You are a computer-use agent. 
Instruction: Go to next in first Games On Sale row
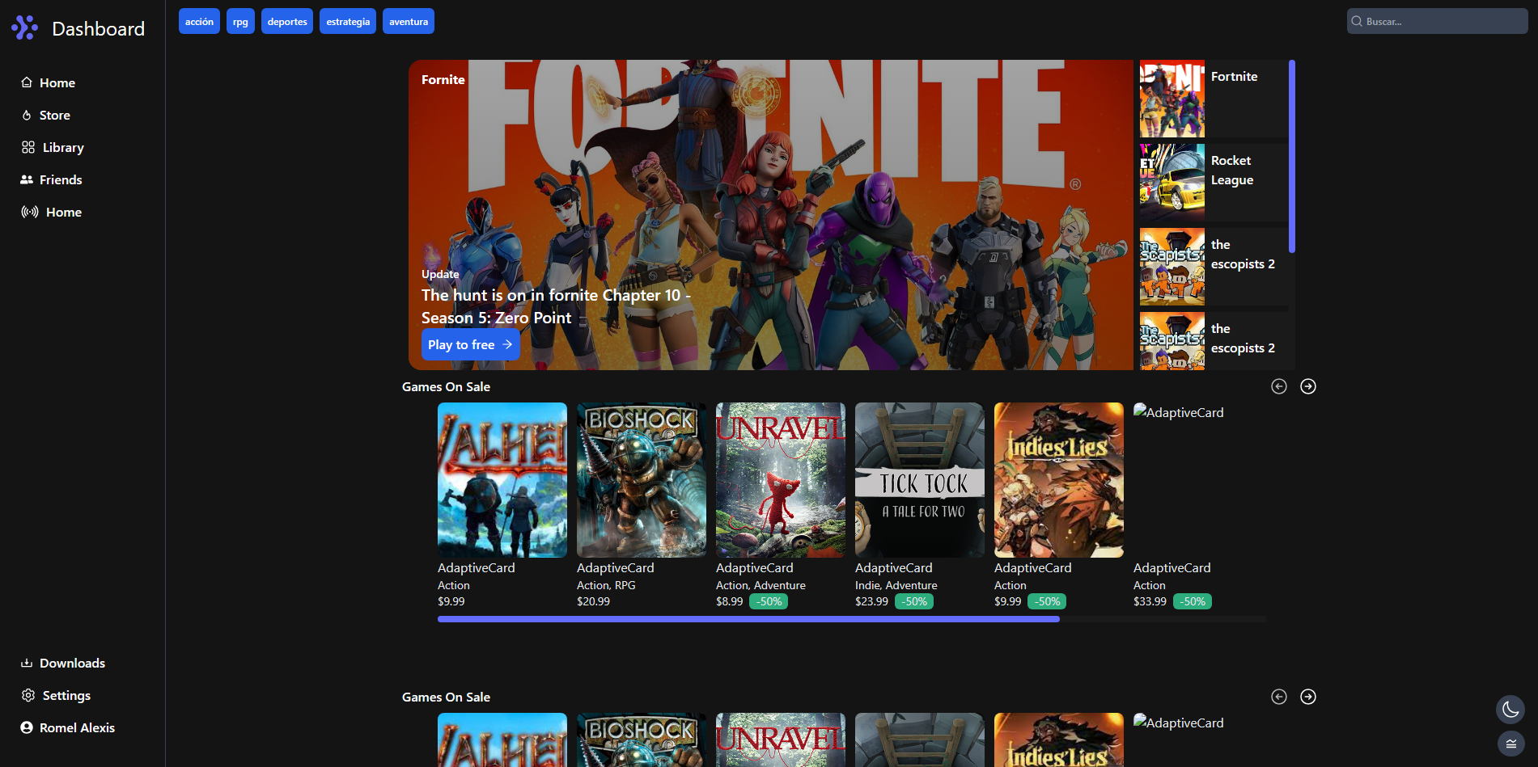(x=1308, y=386)
